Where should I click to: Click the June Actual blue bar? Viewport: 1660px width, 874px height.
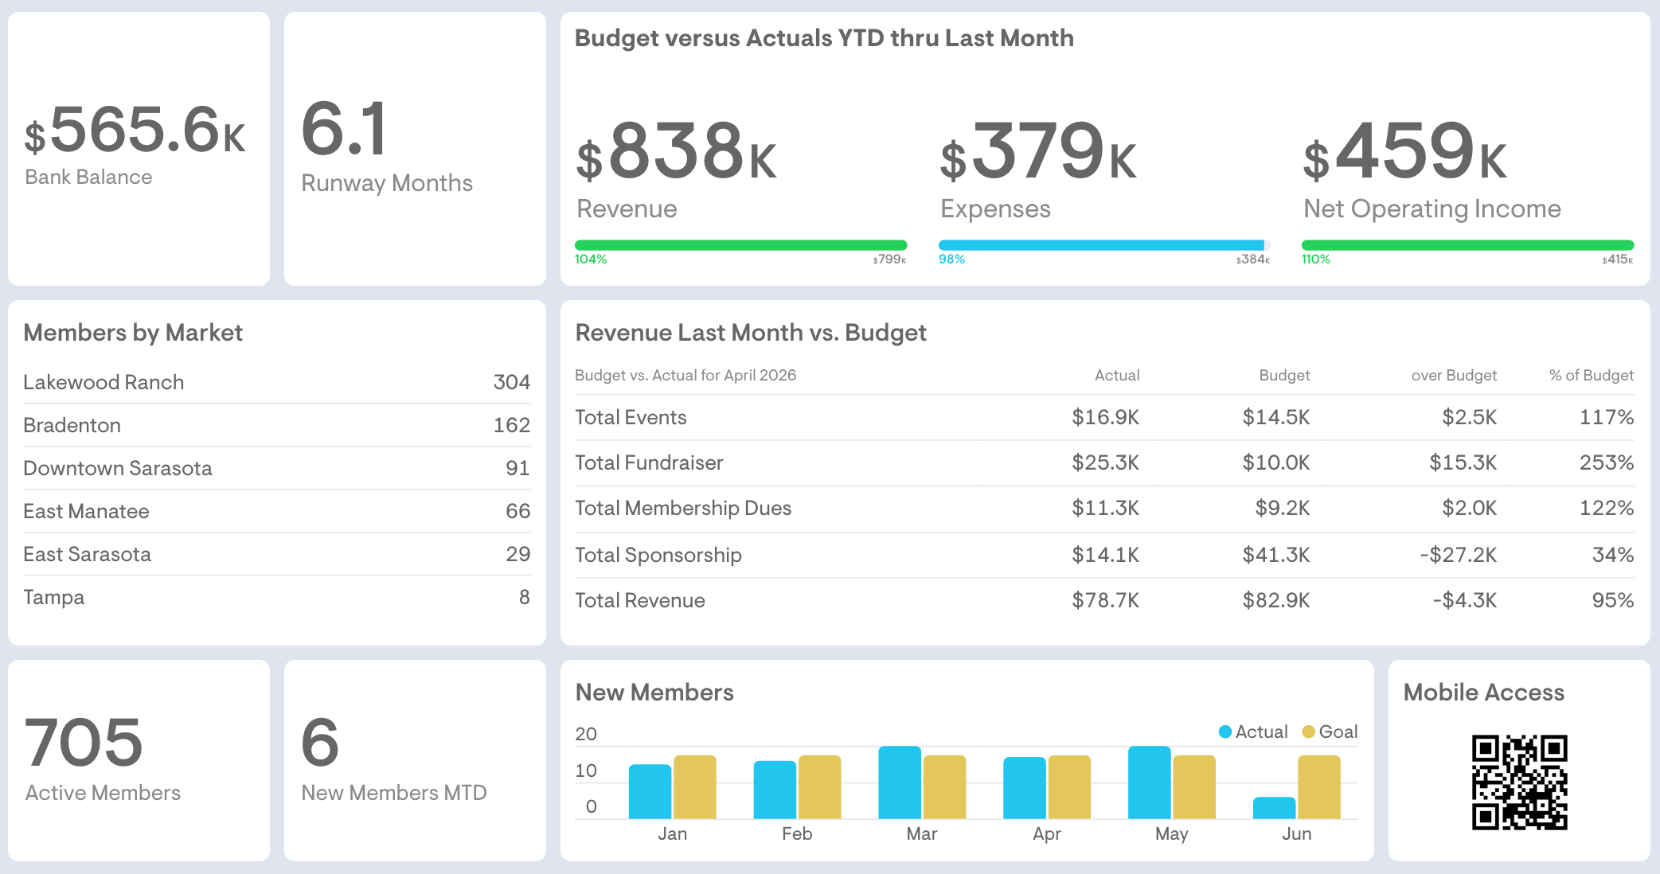tap(1274, 808)
